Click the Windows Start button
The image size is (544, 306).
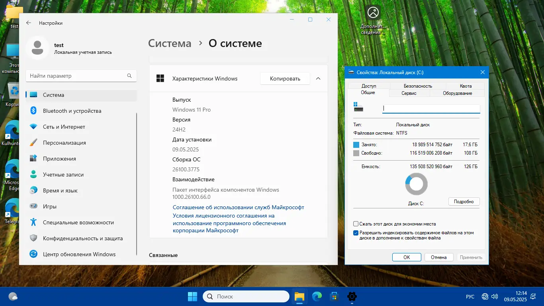[x=192, y=296]
